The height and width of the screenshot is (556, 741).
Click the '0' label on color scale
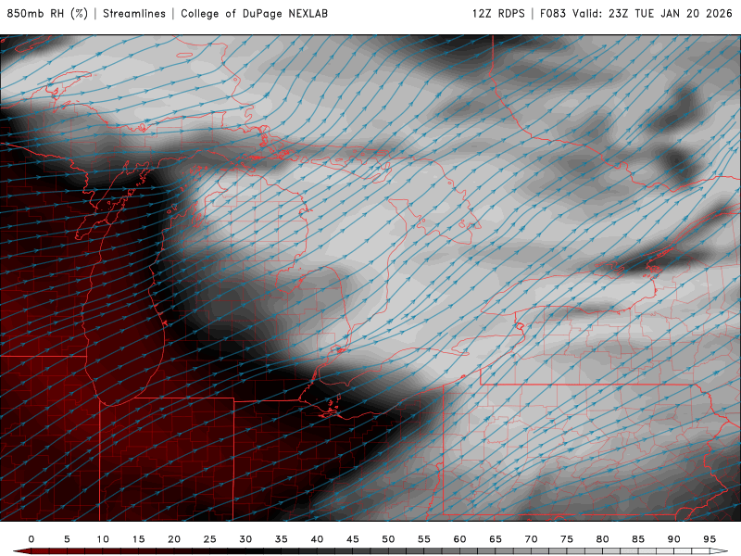31,539
